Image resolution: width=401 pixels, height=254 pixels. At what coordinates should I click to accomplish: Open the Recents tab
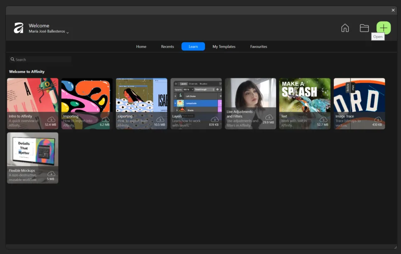point(167,47)
